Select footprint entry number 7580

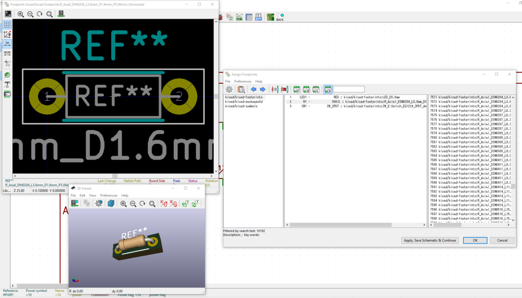(470, 137)
